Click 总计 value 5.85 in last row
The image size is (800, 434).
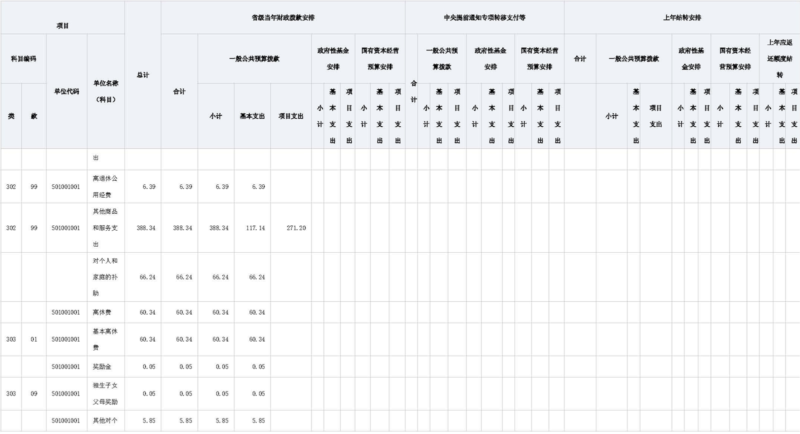click(149, 421)
